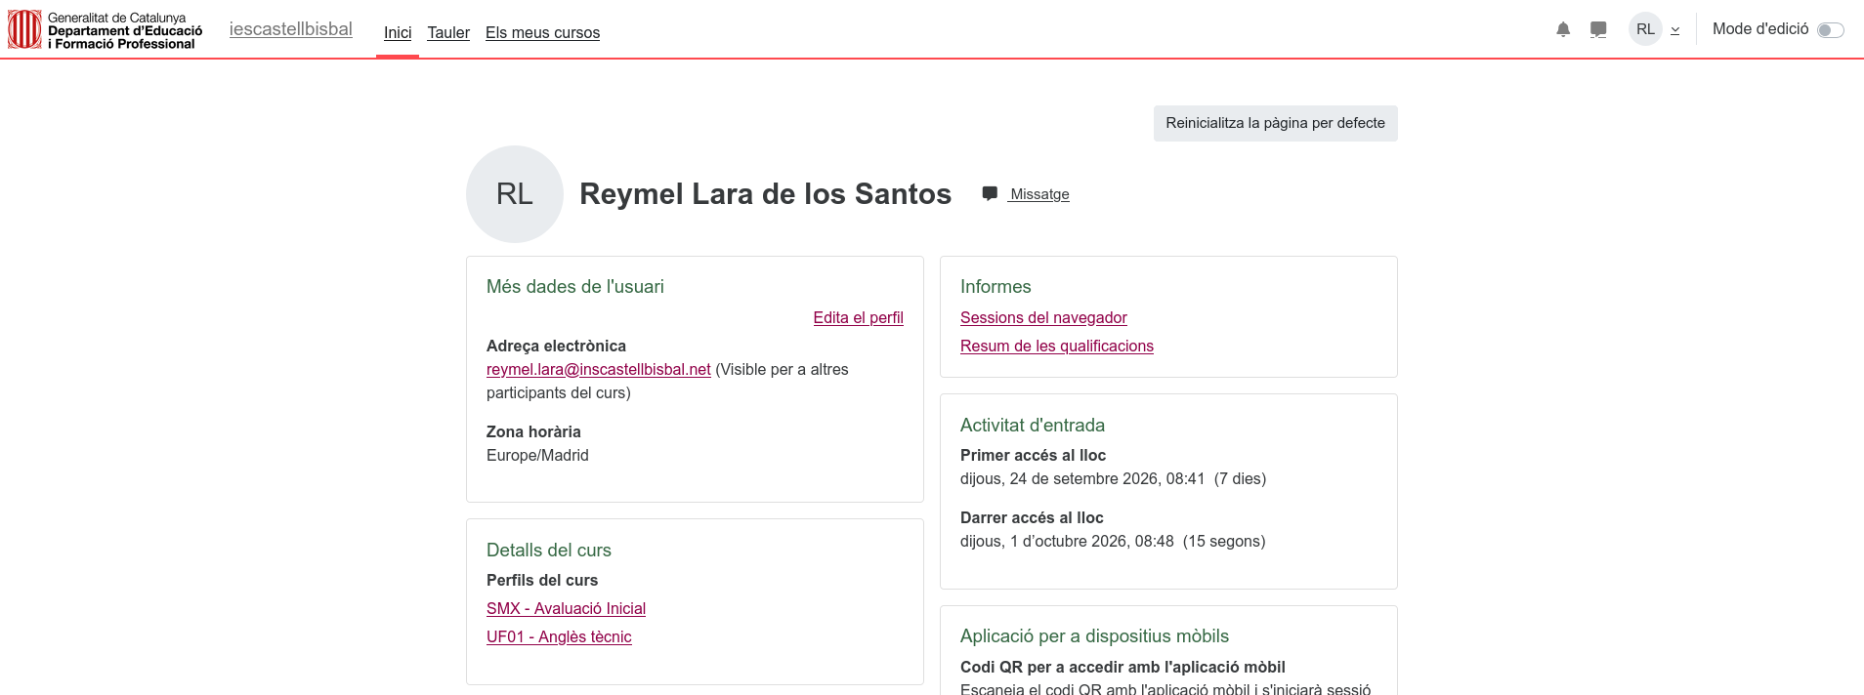Toggle the Mode d'edició switch
The image size is (1864, 695).
coord(1830,30)
